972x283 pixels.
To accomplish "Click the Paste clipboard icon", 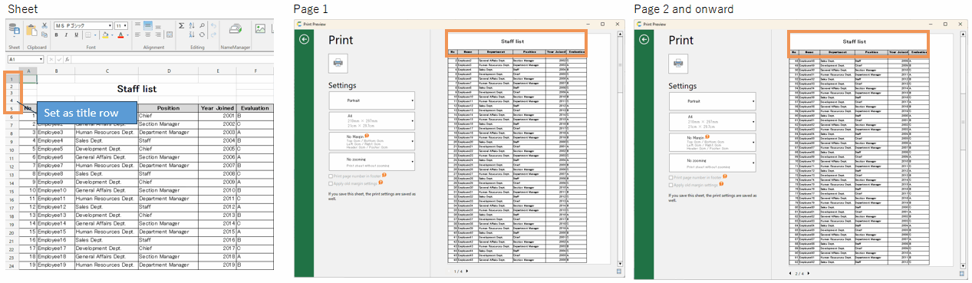I will [x=31, y=31].
